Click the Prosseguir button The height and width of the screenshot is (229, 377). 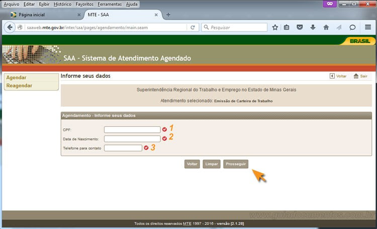pyautogui.click(x=236, y=164)
